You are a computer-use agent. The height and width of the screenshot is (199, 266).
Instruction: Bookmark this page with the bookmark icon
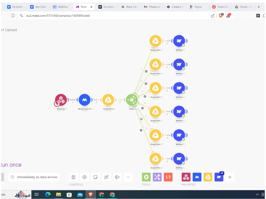click(13, 16)
